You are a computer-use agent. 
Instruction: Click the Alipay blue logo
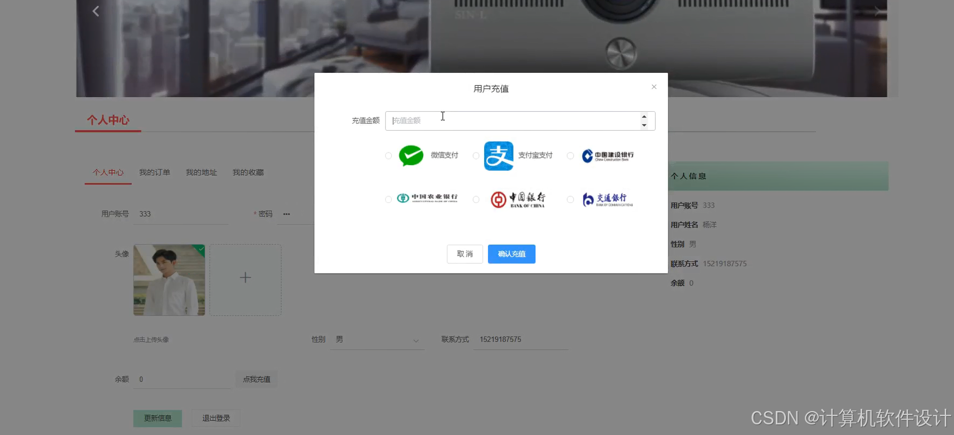pos(499,156)
